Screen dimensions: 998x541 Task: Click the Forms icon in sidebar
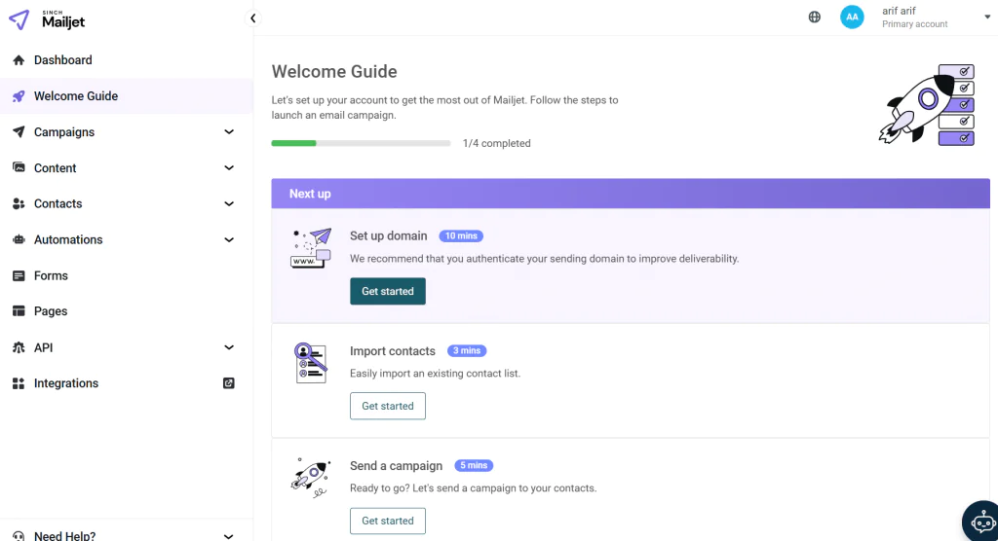[x=19, y=275]
